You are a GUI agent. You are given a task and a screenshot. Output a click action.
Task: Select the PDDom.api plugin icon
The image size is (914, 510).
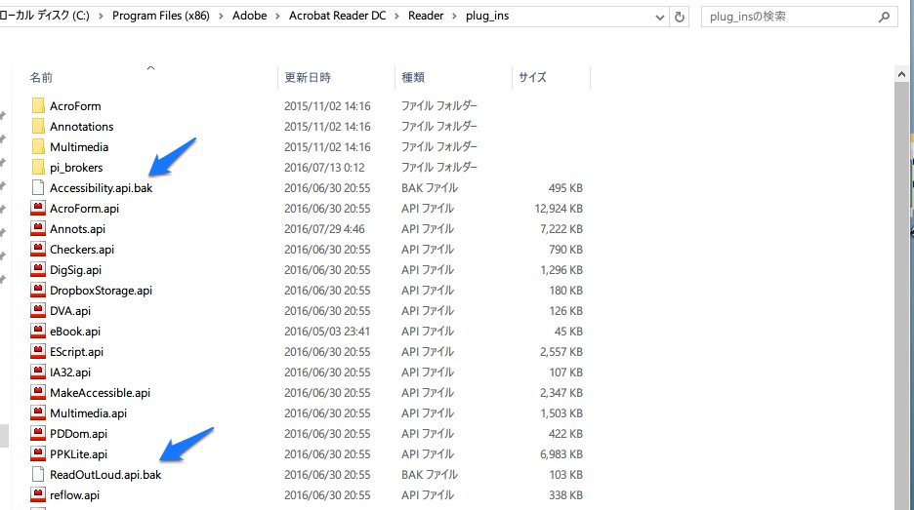[38, 433]
